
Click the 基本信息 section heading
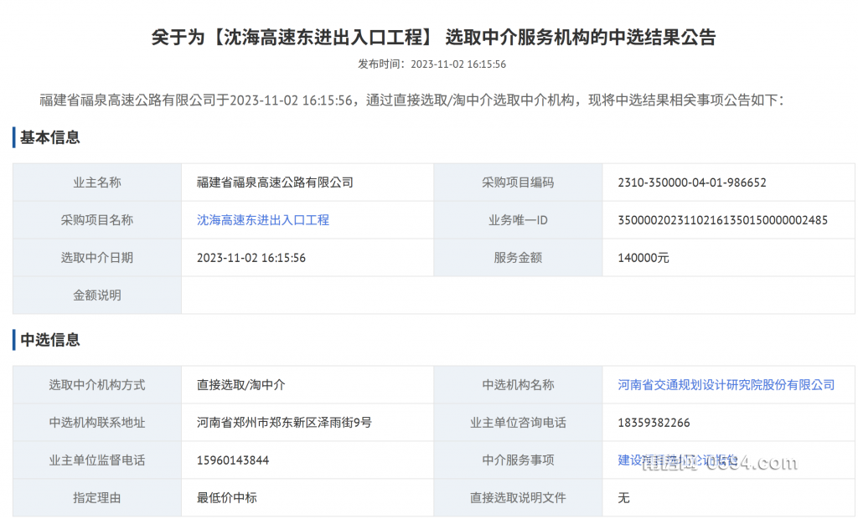point(49,137)
